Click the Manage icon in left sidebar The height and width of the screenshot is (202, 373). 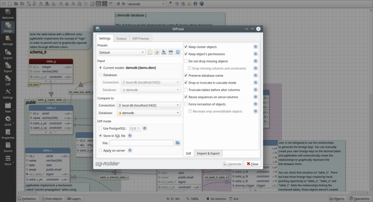click(x=8, y=40)
